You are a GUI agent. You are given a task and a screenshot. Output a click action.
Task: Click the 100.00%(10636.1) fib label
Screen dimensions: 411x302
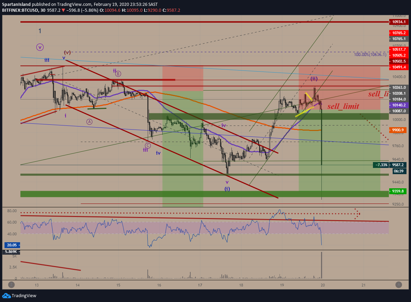pyautogui.click(x=370, y=55)
